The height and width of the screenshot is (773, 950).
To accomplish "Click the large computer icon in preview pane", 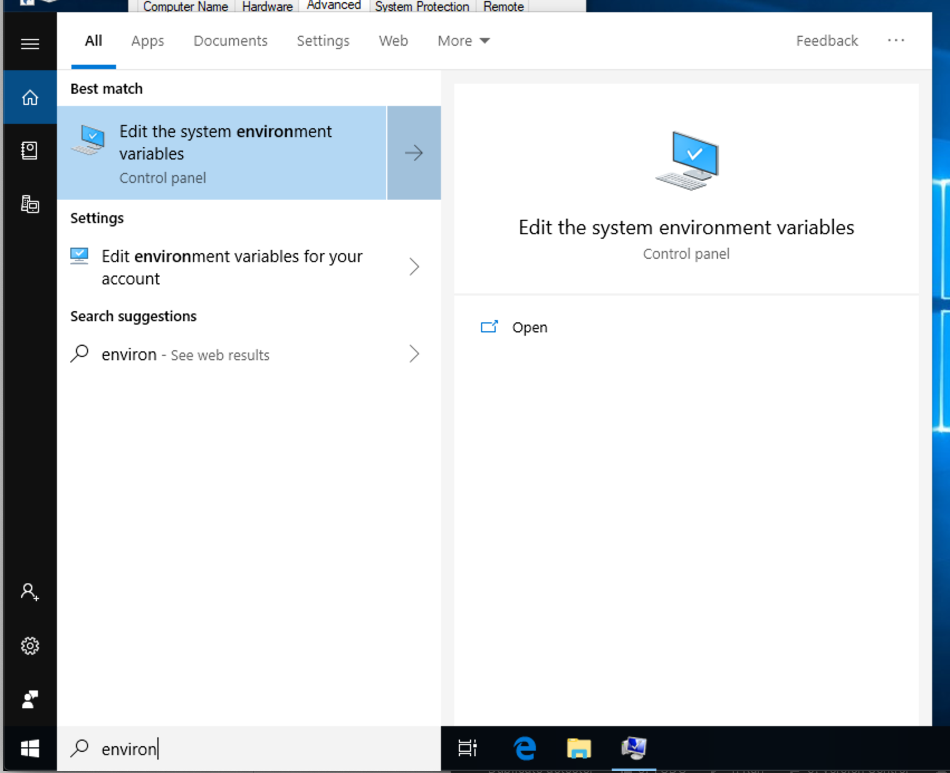I will 687,161.
